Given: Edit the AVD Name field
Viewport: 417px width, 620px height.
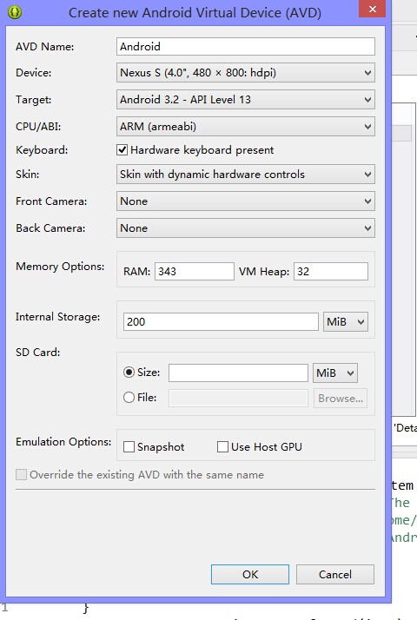Looking at the screenshot, I should point(246,47).
